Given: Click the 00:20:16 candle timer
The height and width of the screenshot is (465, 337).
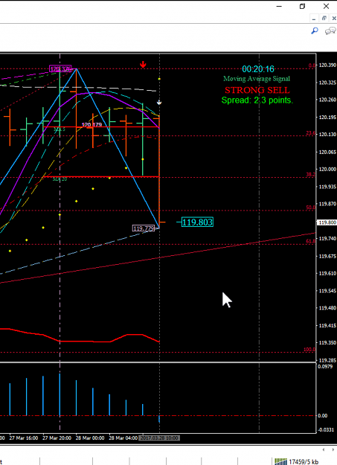Looking at the screenshot, I should [258, 69].
